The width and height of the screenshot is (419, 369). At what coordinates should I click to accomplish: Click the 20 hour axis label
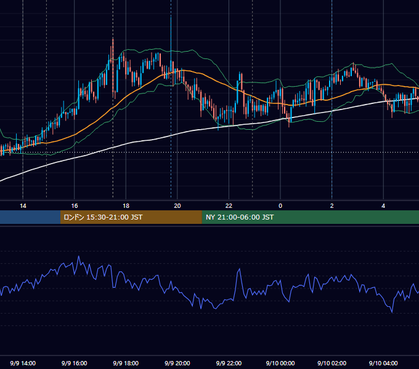coord(177,206)
